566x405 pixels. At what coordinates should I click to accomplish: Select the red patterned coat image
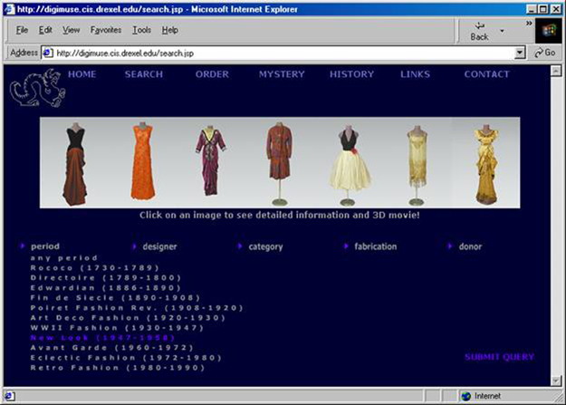(279, 164)
